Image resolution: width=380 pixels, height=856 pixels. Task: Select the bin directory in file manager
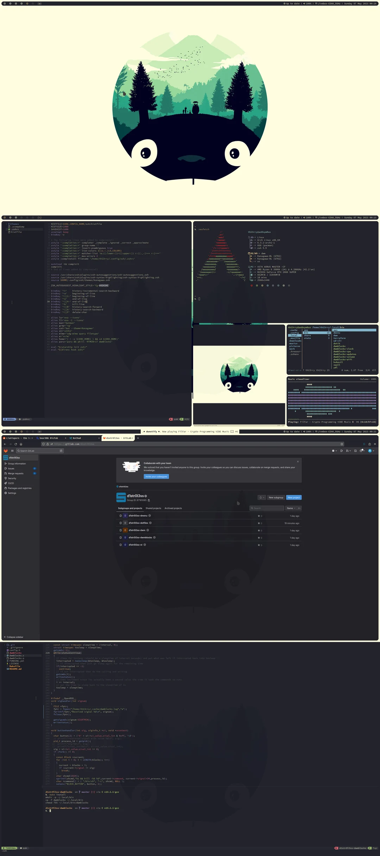(317, 333)
